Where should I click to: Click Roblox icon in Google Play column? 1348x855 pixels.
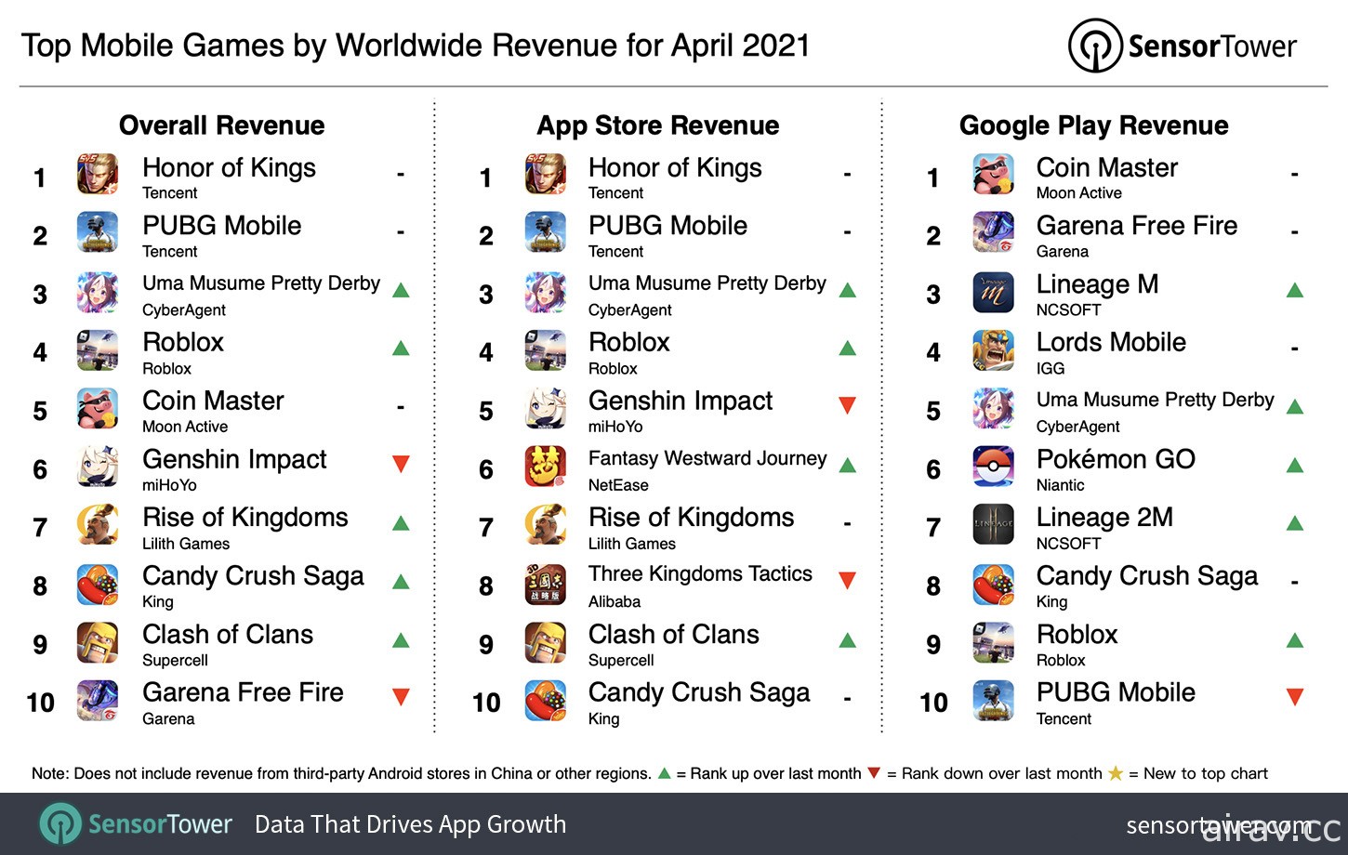tap(994, 642)
